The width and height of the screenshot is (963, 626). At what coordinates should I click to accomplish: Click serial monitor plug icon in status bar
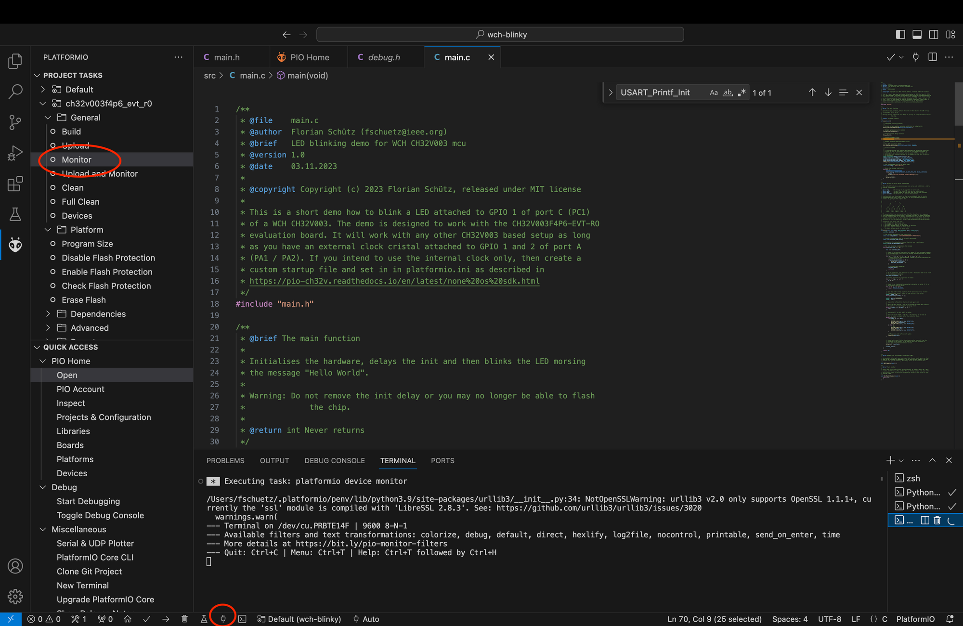tap(223, 619)
